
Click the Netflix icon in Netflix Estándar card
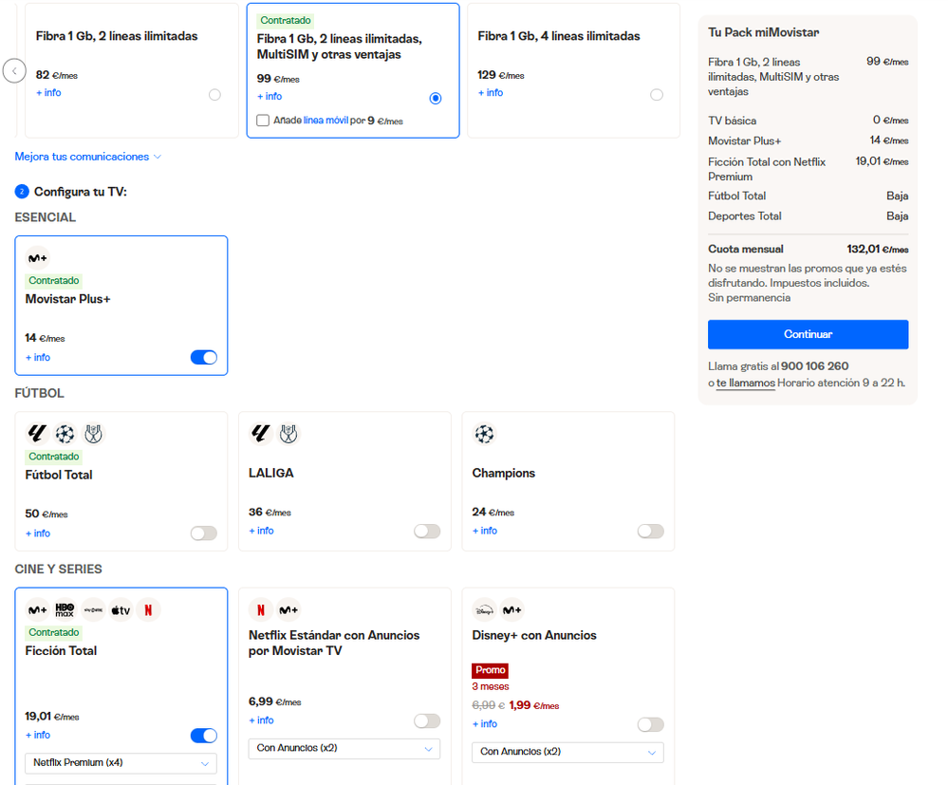(260, 610)
